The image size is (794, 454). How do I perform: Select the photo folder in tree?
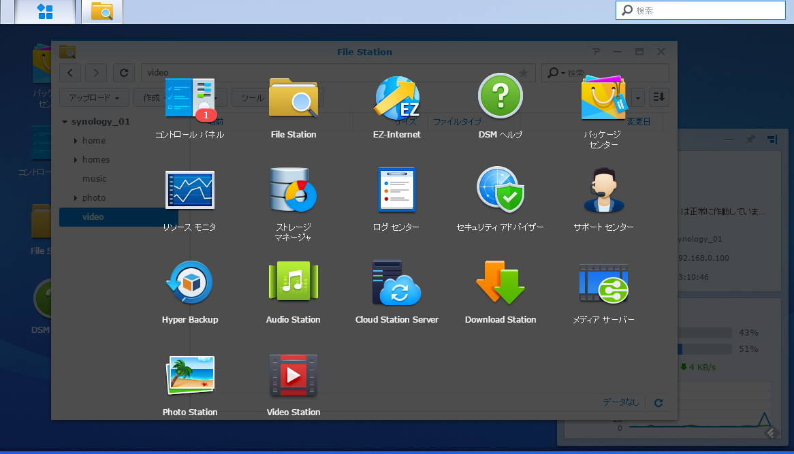(x=94, y=198)
